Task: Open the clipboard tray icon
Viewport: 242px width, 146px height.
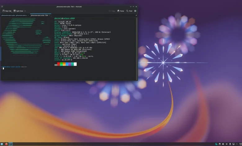Action: coord(220,144)
